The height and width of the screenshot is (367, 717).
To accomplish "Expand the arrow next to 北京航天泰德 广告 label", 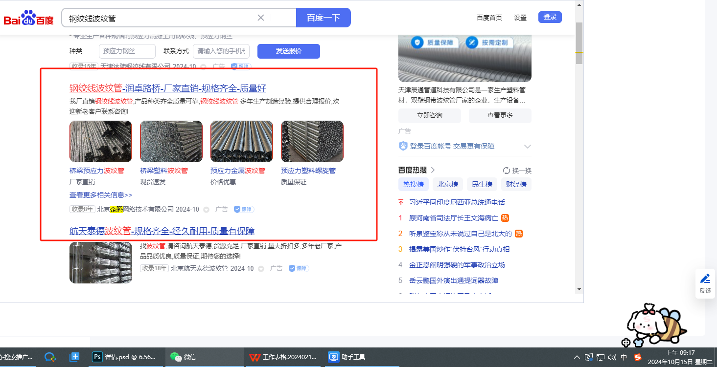I will pos(261,269).
